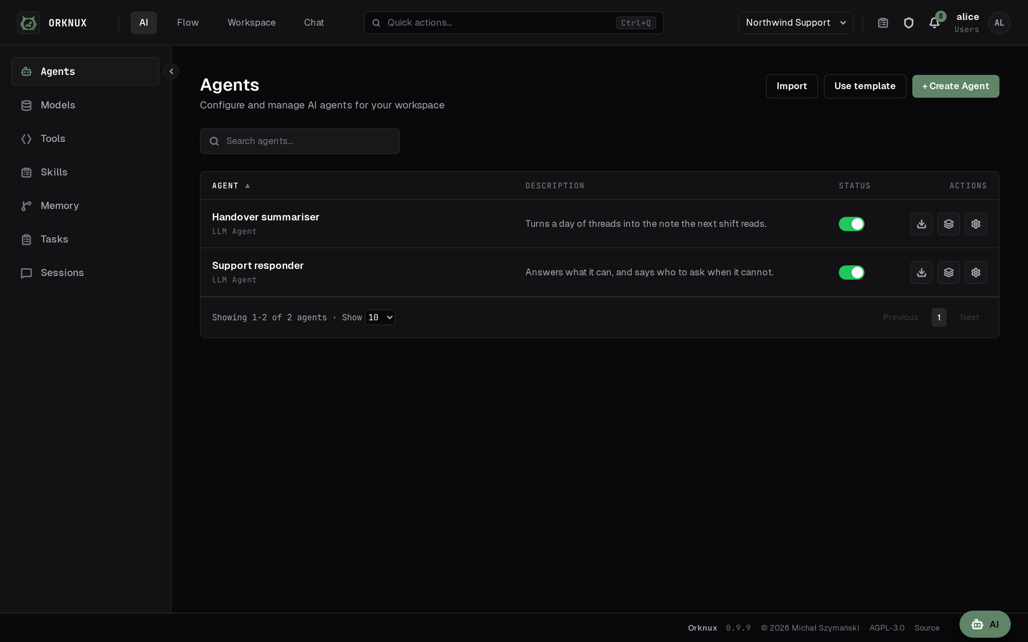Screen dimensions: 1028x642
Task: Open Sessions in the sidebar
Action: click(85, 272)
